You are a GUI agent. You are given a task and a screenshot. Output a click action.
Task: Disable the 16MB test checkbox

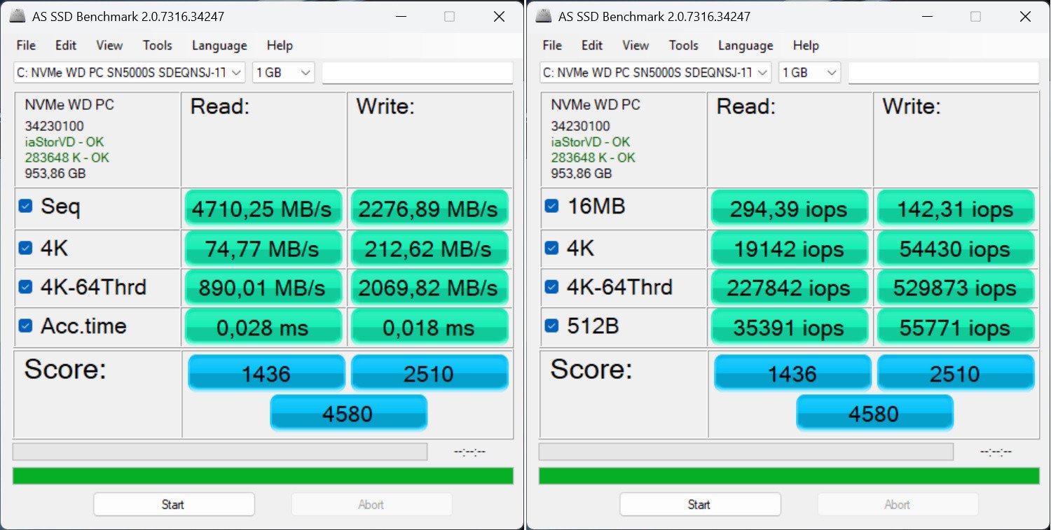coord(551,207)
